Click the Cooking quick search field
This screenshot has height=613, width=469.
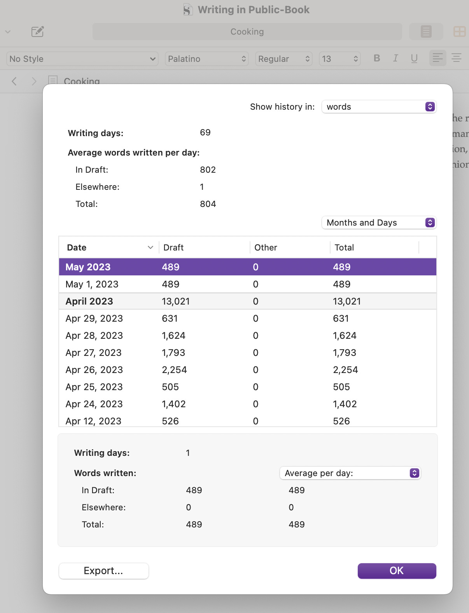[x=247, y=32]
